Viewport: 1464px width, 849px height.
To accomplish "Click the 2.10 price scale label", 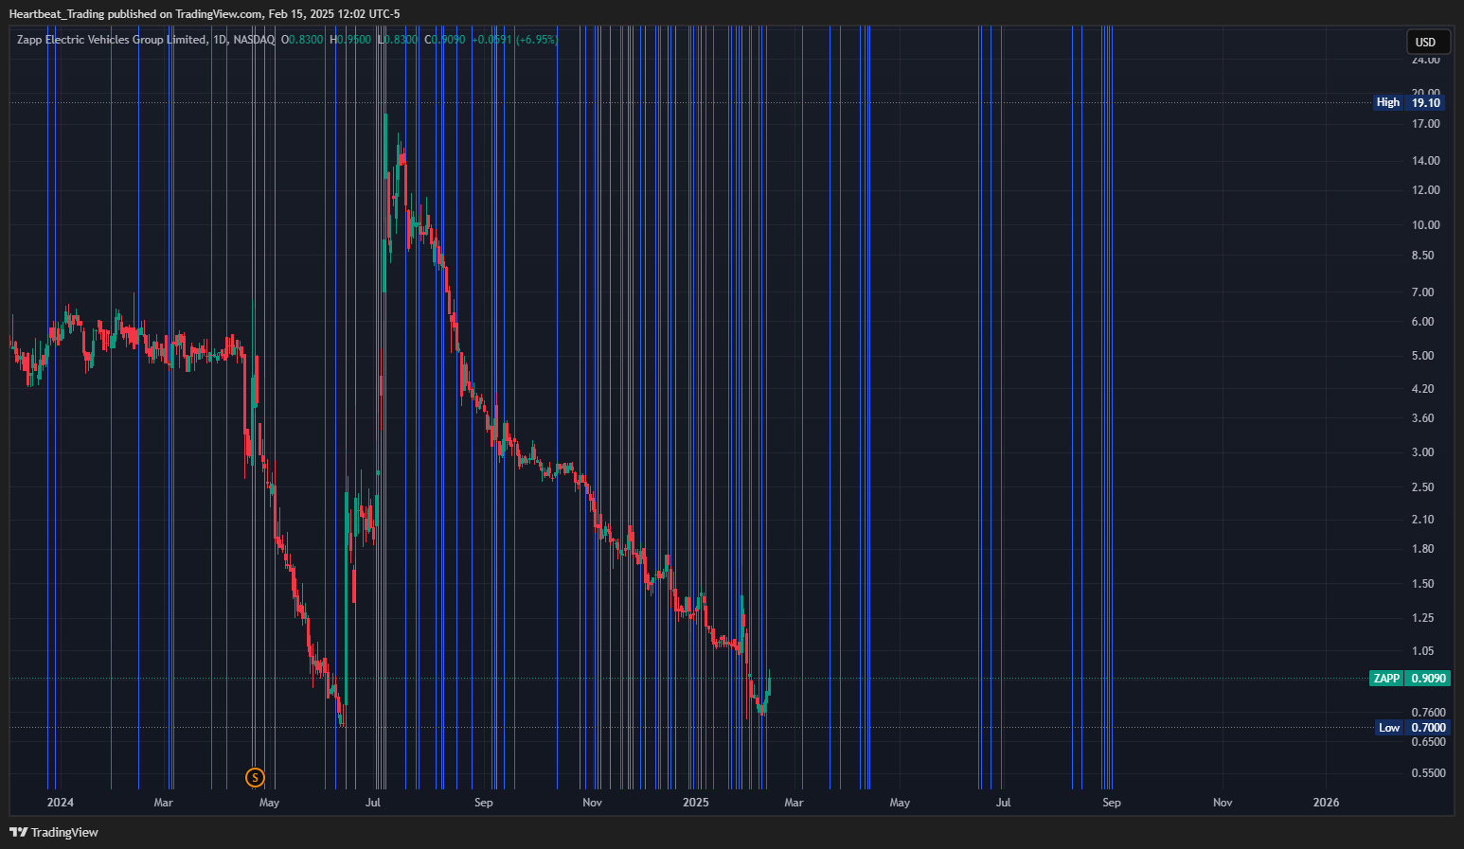I will (x=1422, y=520).
